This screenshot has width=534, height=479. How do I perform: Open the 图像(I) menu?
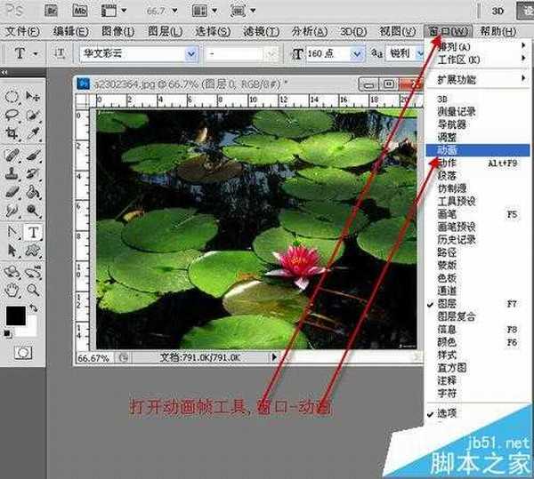[x=117, y=32]
